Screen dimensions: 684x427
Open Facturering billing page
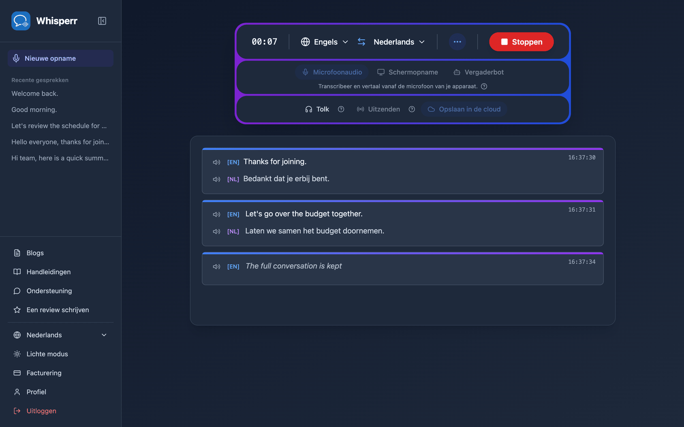(60, 373)
